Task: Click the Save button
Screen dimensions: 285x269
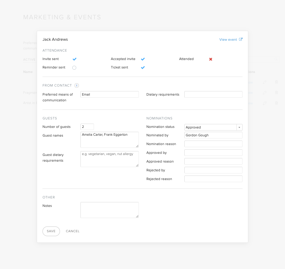Action: 51,231
